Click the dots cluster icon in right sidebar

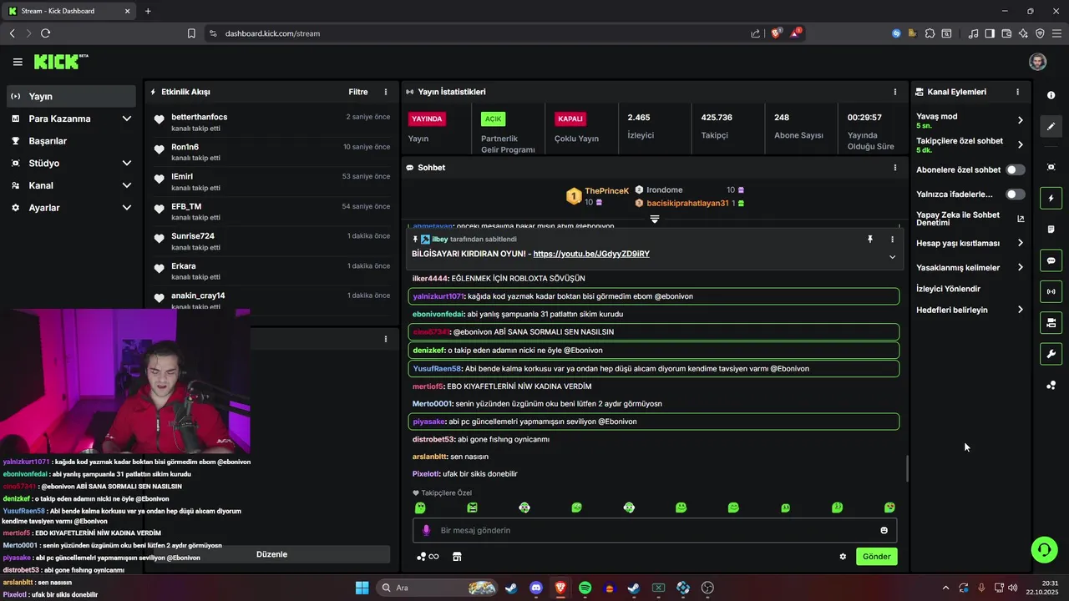tap(1051, 385)
